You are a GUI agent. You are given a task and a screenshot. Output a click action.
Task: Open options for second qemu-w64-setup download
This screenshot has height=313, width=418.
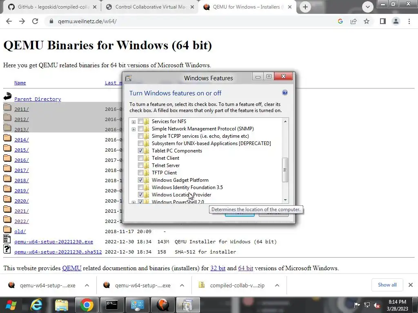(182, 285)
